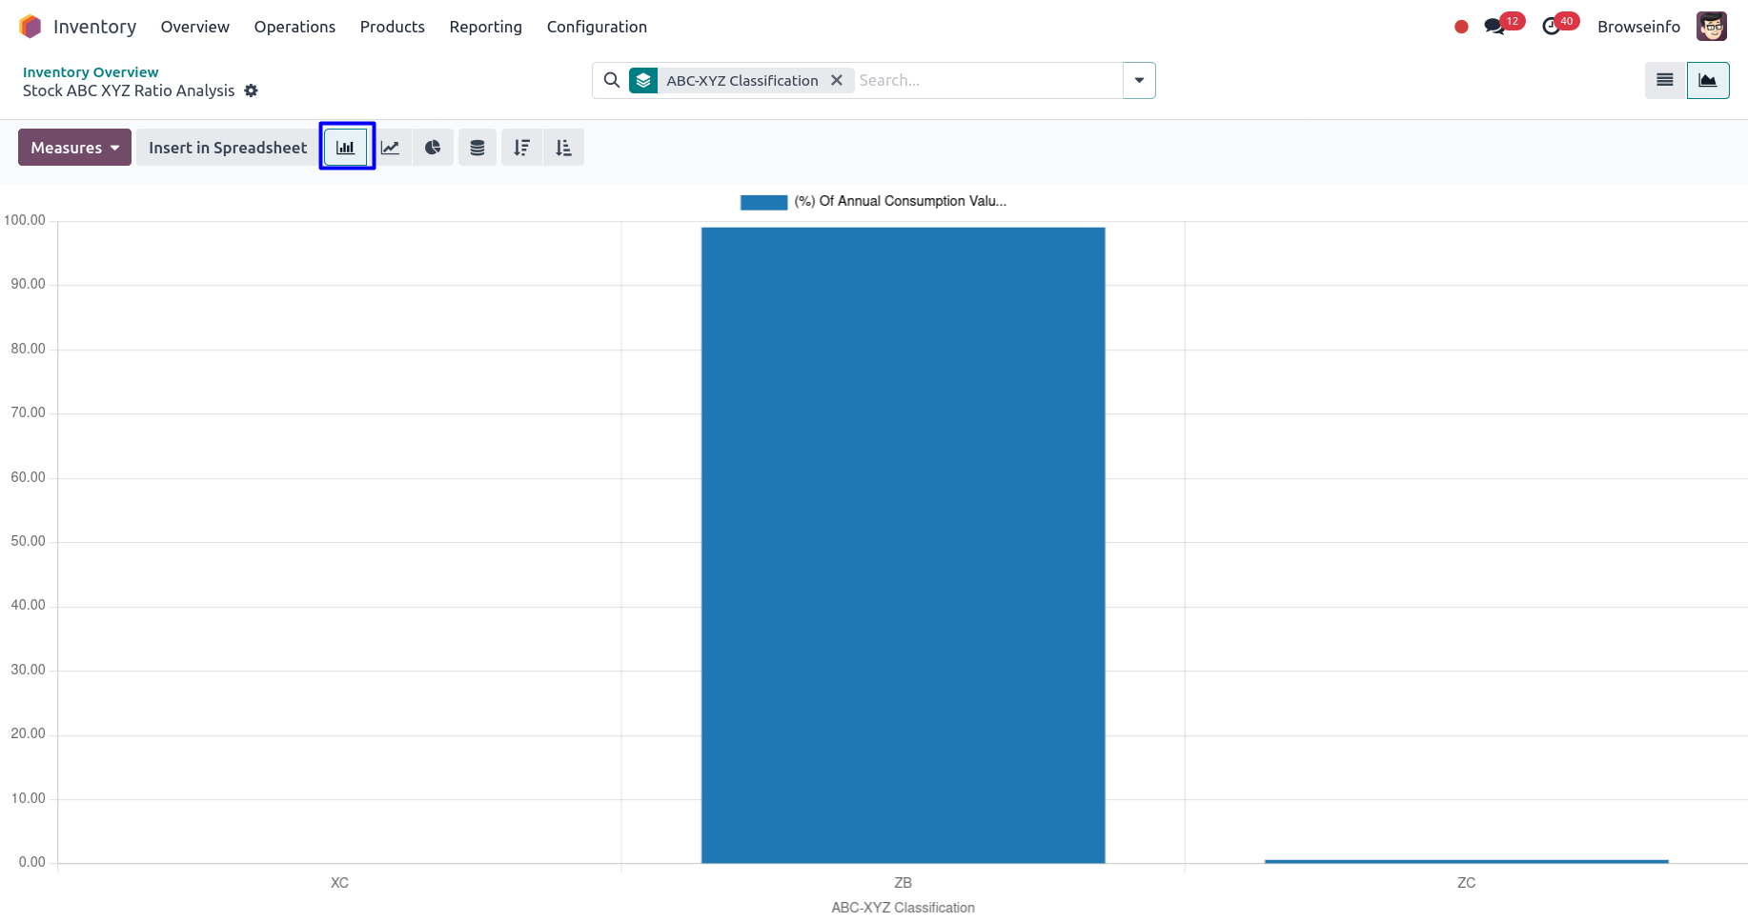Expand the Measures dropdown

(74, 148)
